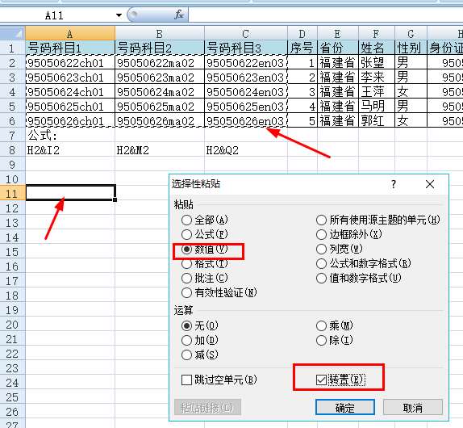Select the 边框除外(X) paste option

pyautogui.click(x=349, y=234)
